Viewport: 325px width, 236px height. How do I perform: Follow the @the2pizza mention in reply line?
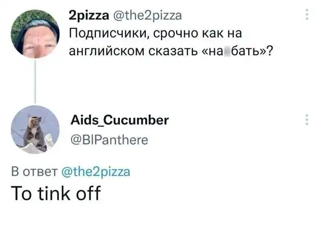click(95, 171)
